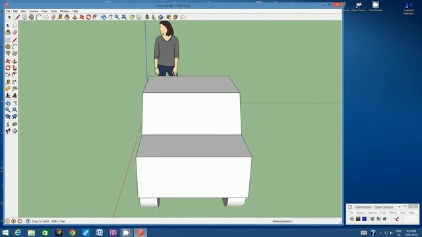Select the Look Around tool
Viewport: 422px width, 237px height.
(15, 124)
